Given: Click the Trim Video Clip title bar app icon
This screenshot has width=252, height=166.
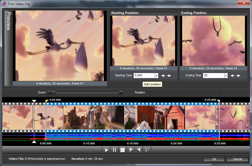Looking at the screenshot, I should click(4, 4).
